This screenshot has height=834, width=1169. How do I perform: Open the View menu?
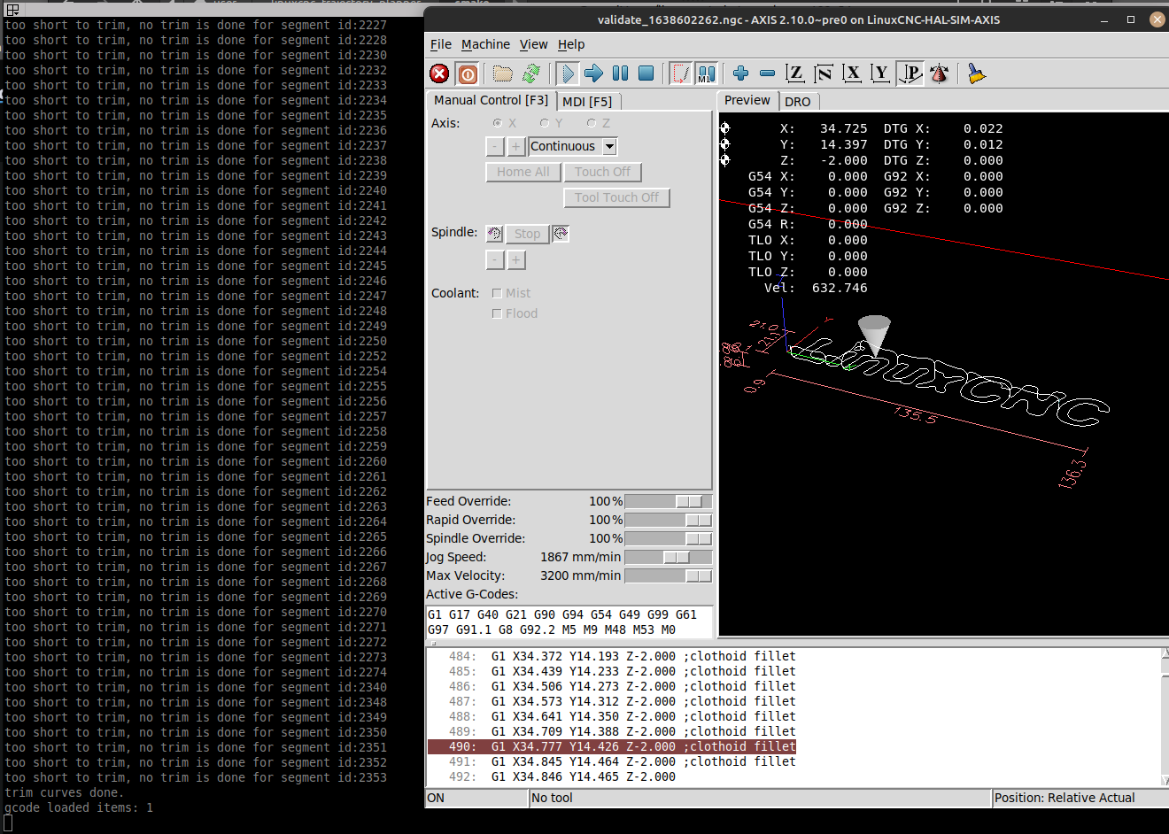[x=533, y=44]
